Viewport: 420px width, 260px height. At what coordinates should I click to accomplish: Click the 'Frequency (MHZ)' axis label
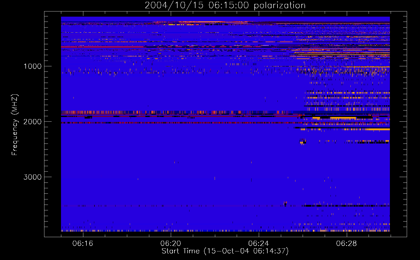coord(15,125)
